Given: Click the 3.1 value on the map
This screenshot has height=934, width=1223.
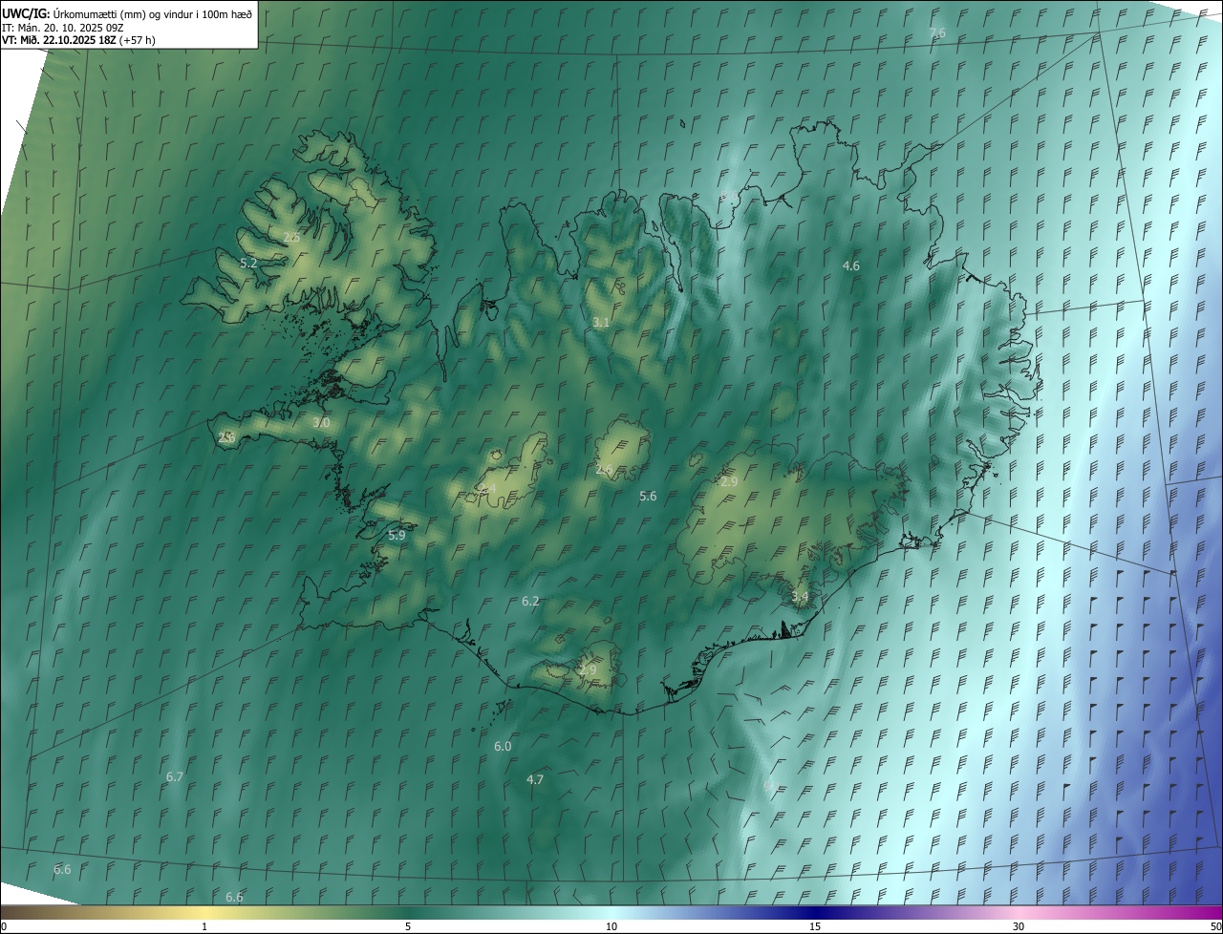Looking at the screenshot, I should pos(601,323).
